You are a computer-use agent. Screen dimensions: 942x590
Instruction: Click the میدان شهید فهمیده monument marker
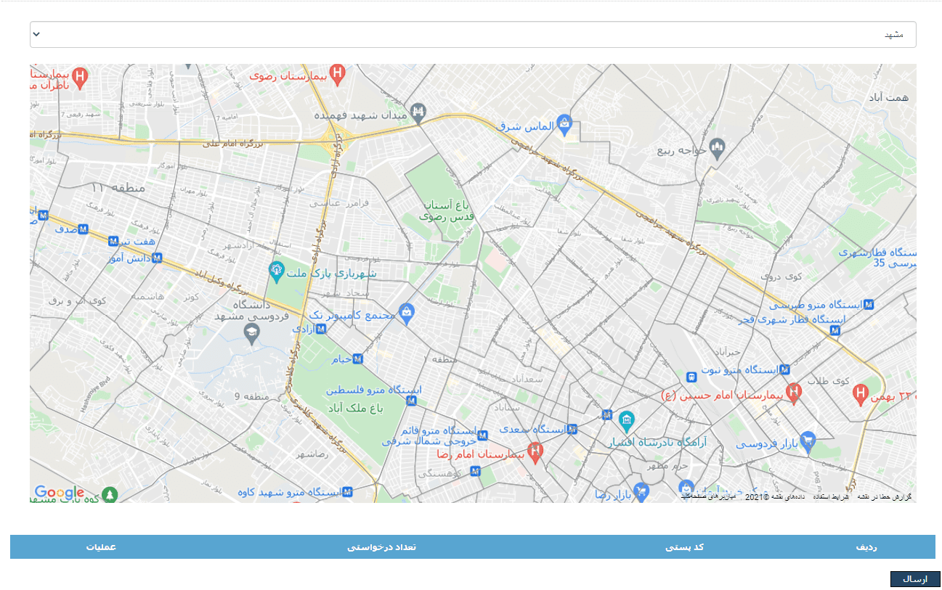tap(418, 112)
